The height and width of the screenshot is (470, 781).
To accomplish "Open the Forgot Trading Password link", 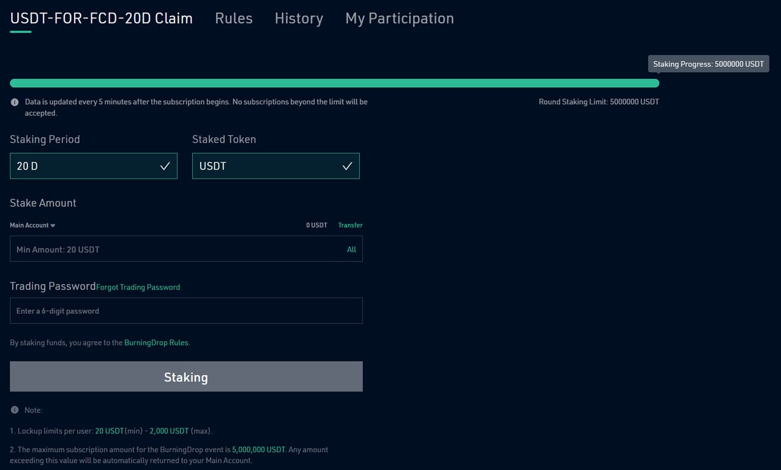I will [x=138, y=286].
